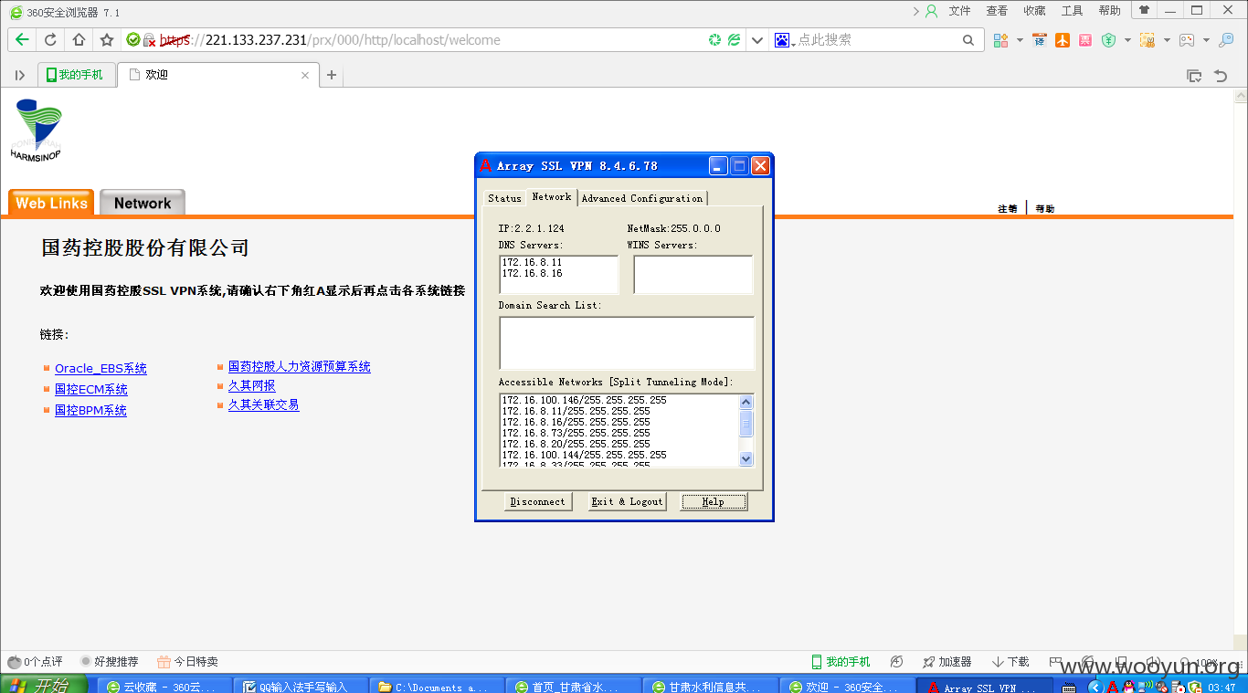Viewport: 1248px width, 693px height.
Task: Click the green spinning speed-mode icon in address bar
Action: (x=715, y=40)
